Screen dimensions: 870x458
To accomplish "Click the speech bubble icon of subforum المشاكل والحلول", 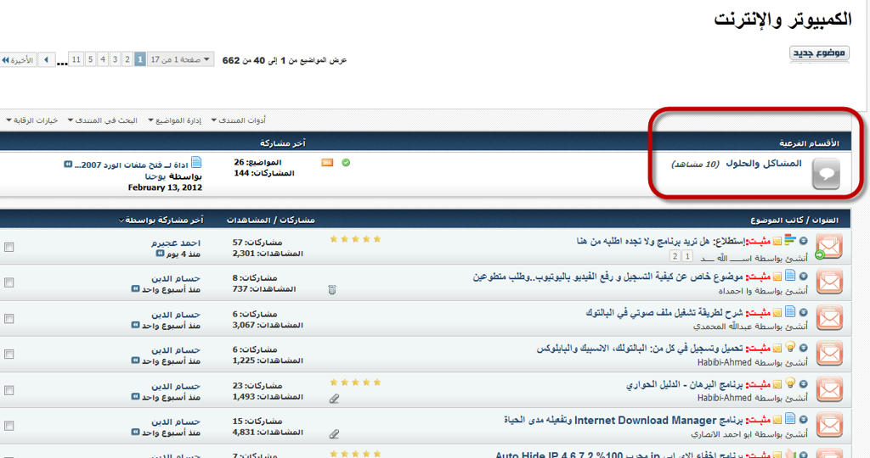I will point(826,174).
